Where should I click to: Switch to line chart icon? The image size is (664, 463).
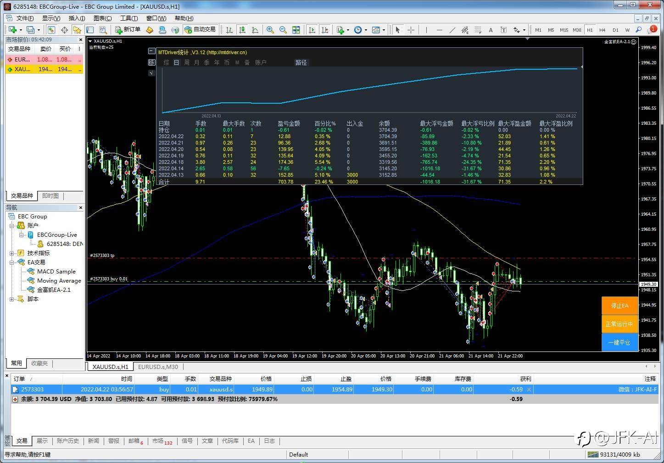tap(255, 30)
